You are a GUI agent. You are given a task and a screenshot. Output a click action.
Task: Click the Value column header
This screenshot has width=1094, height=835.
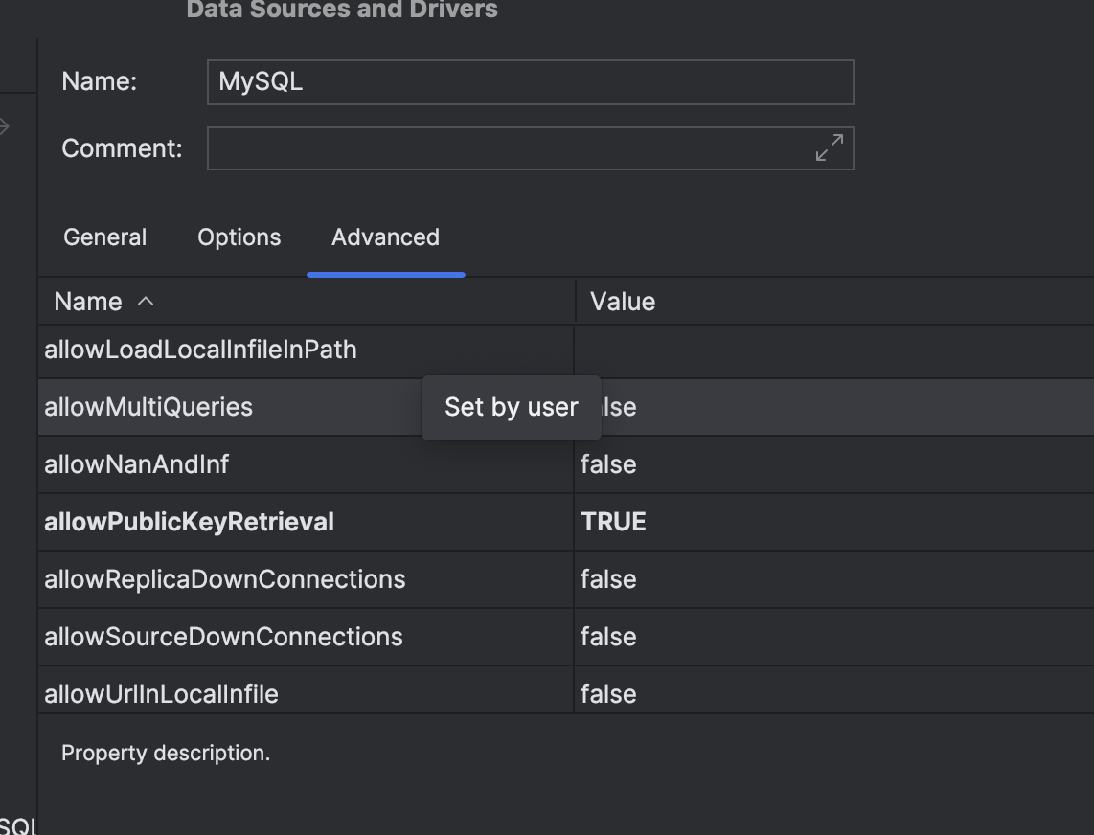pyautogui.click(x=623, y=301)
